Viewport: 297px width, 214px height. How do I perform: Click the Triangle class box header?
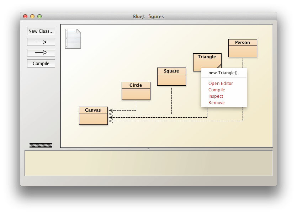(207, 57)
